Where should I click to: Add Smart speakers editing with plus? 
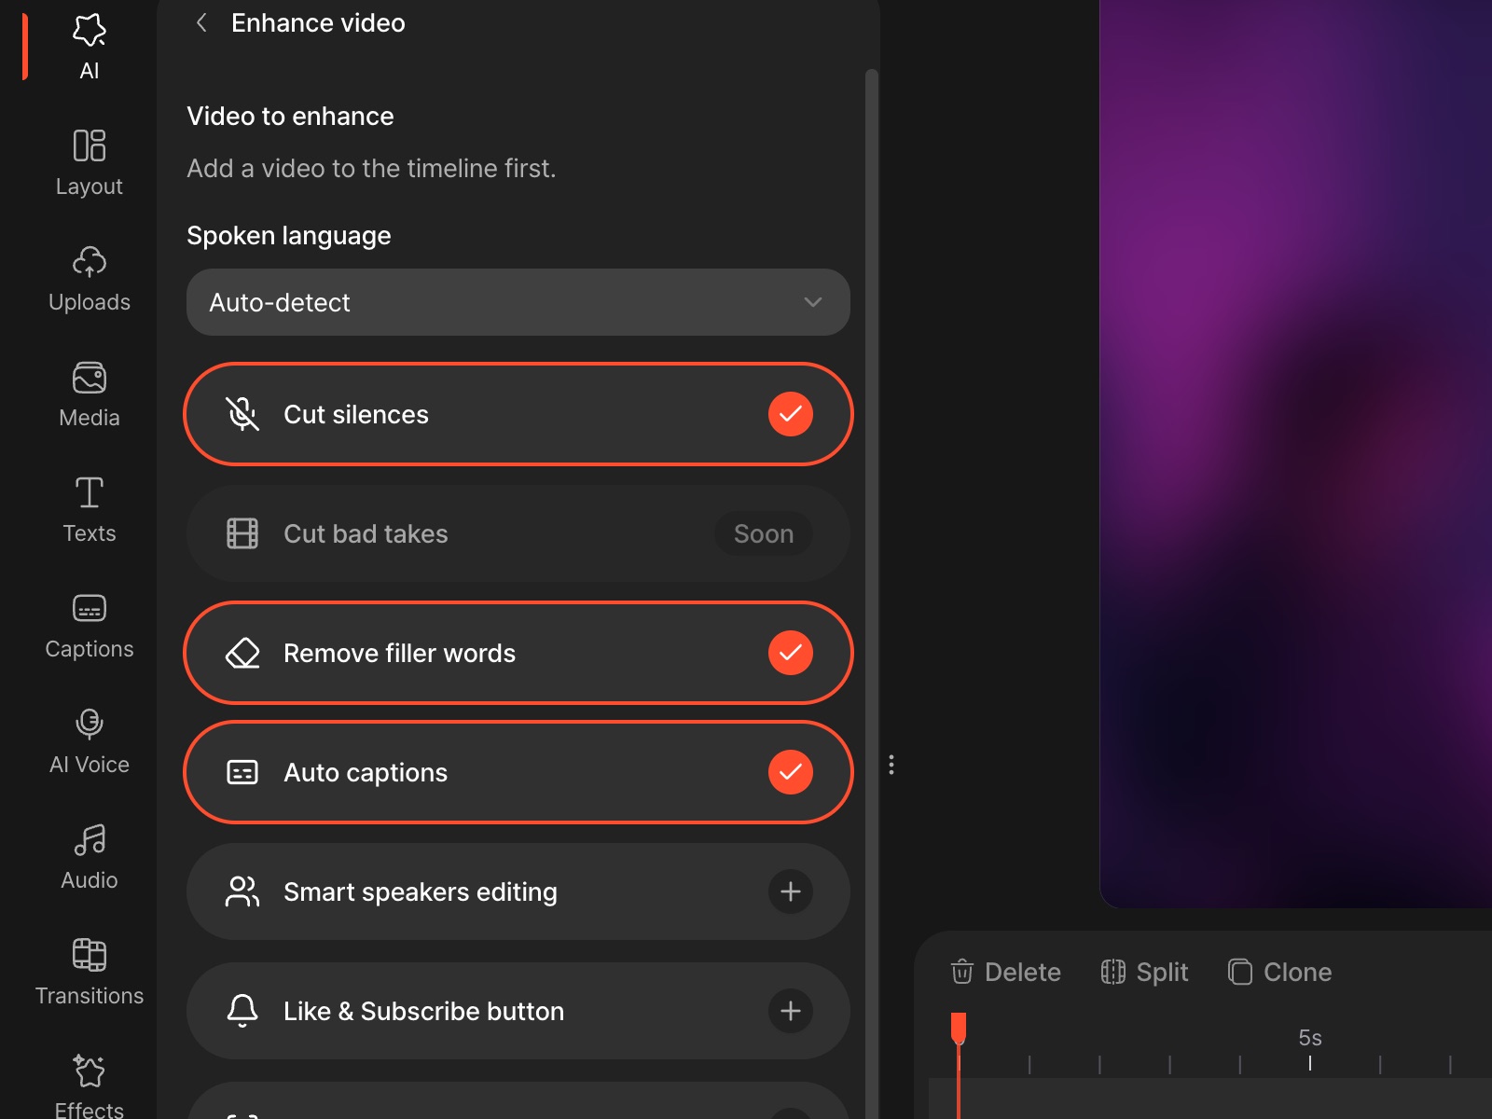[791, 891]
